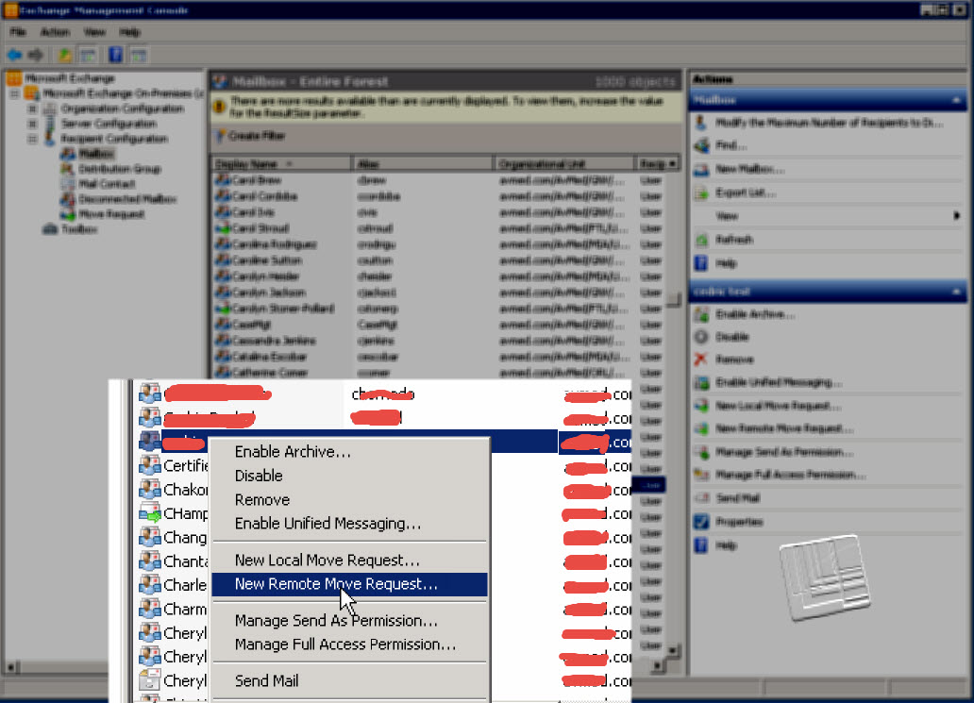The height and width of the screenshot is (703, 974).
Task: Choose New Remote Move Request in context menu
Action: coord(350,584)
